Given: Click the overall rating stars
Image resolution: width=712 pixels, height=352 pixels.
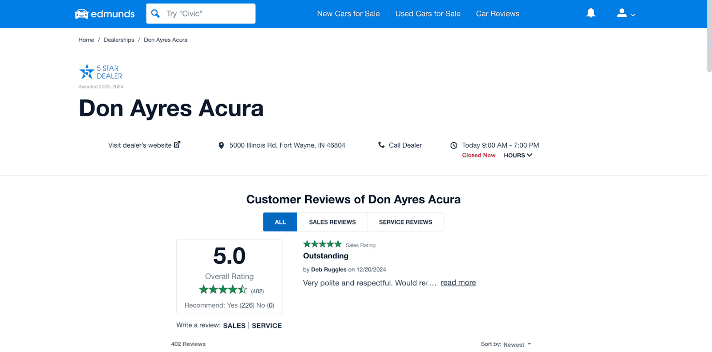Looking at the screenshot, I should click(x=223, y=290).
